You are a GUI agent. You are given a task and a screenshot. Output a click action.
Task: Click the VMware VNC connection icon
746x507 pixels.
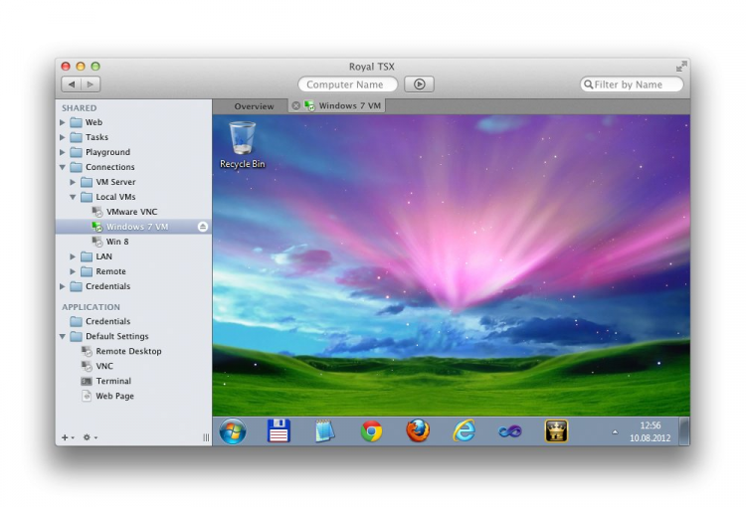[97, 212]
